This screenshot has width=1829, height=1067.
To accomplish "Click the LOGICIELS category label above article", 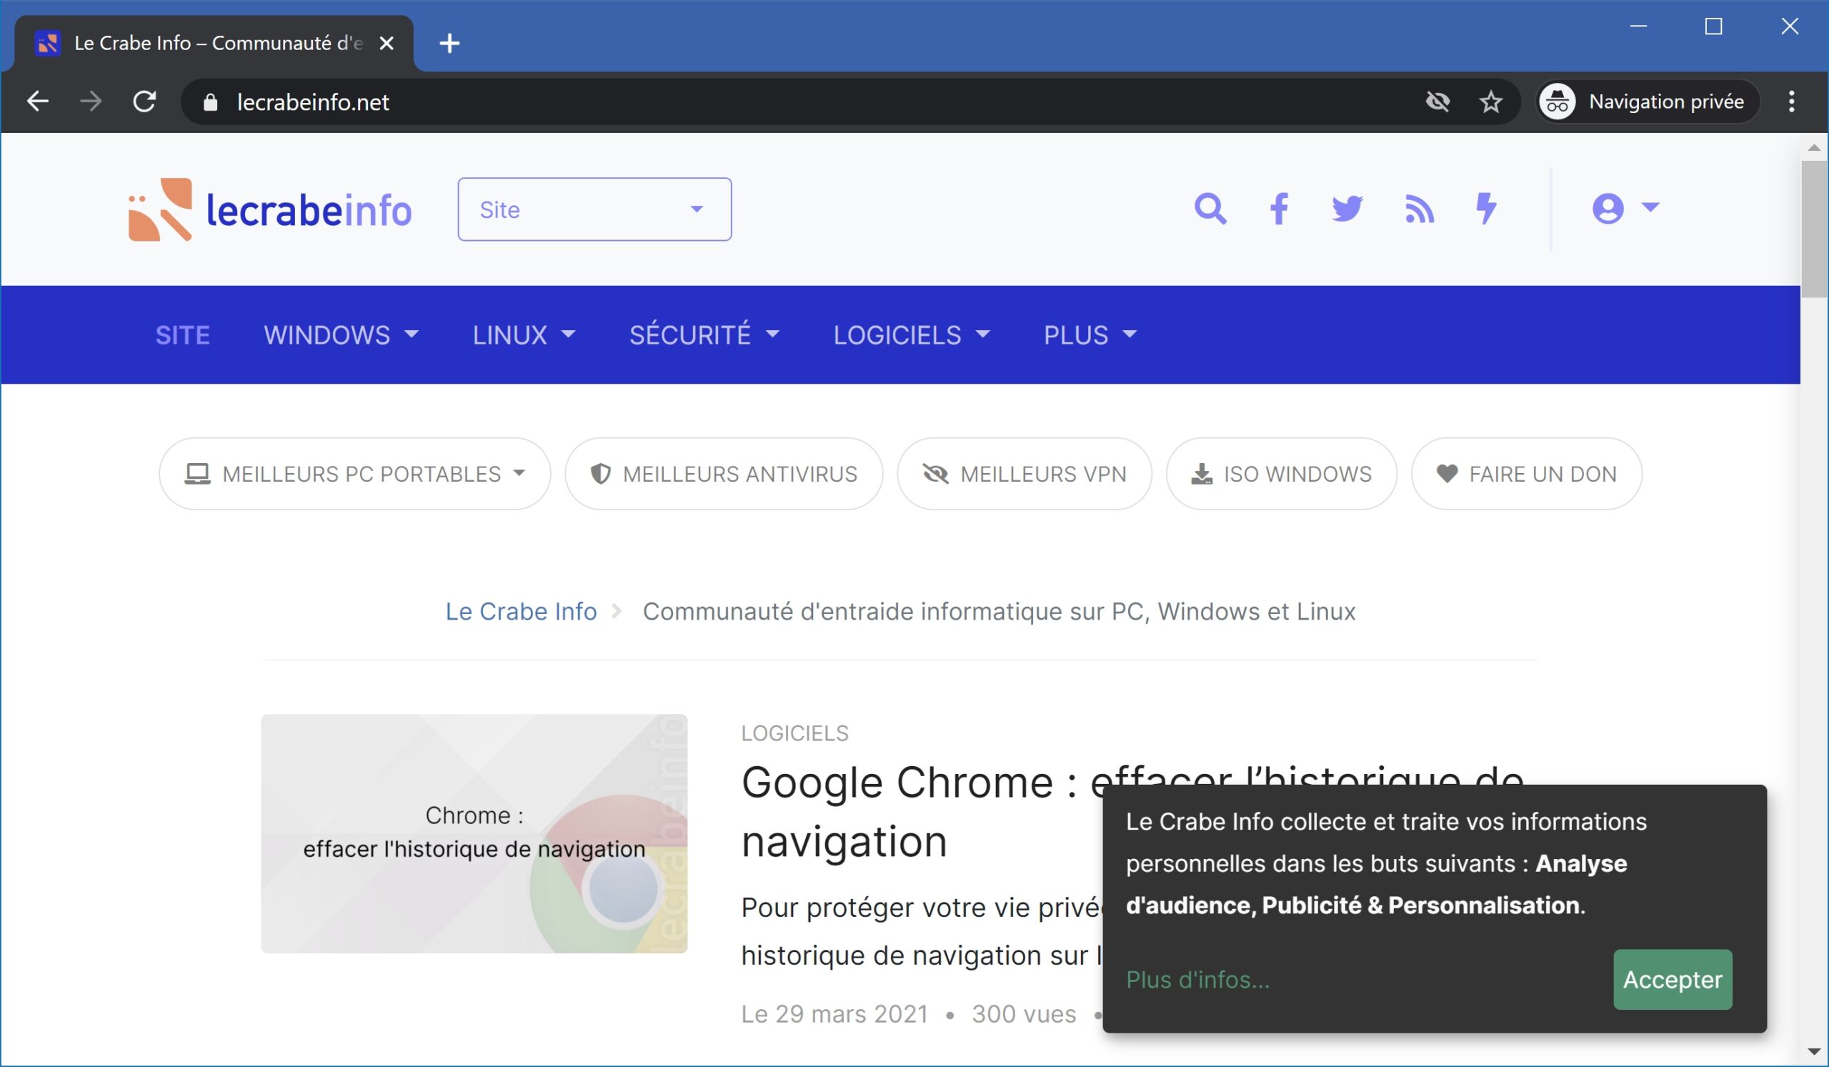I will (794, 733).
